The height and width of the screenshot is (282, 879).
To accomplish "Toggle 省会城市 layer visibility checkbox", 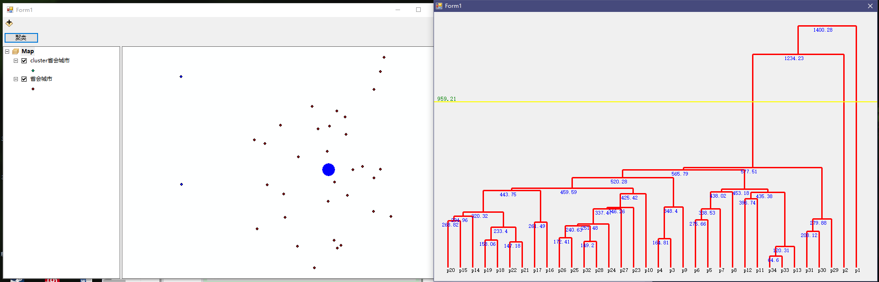I will click(x=24, y=79).
